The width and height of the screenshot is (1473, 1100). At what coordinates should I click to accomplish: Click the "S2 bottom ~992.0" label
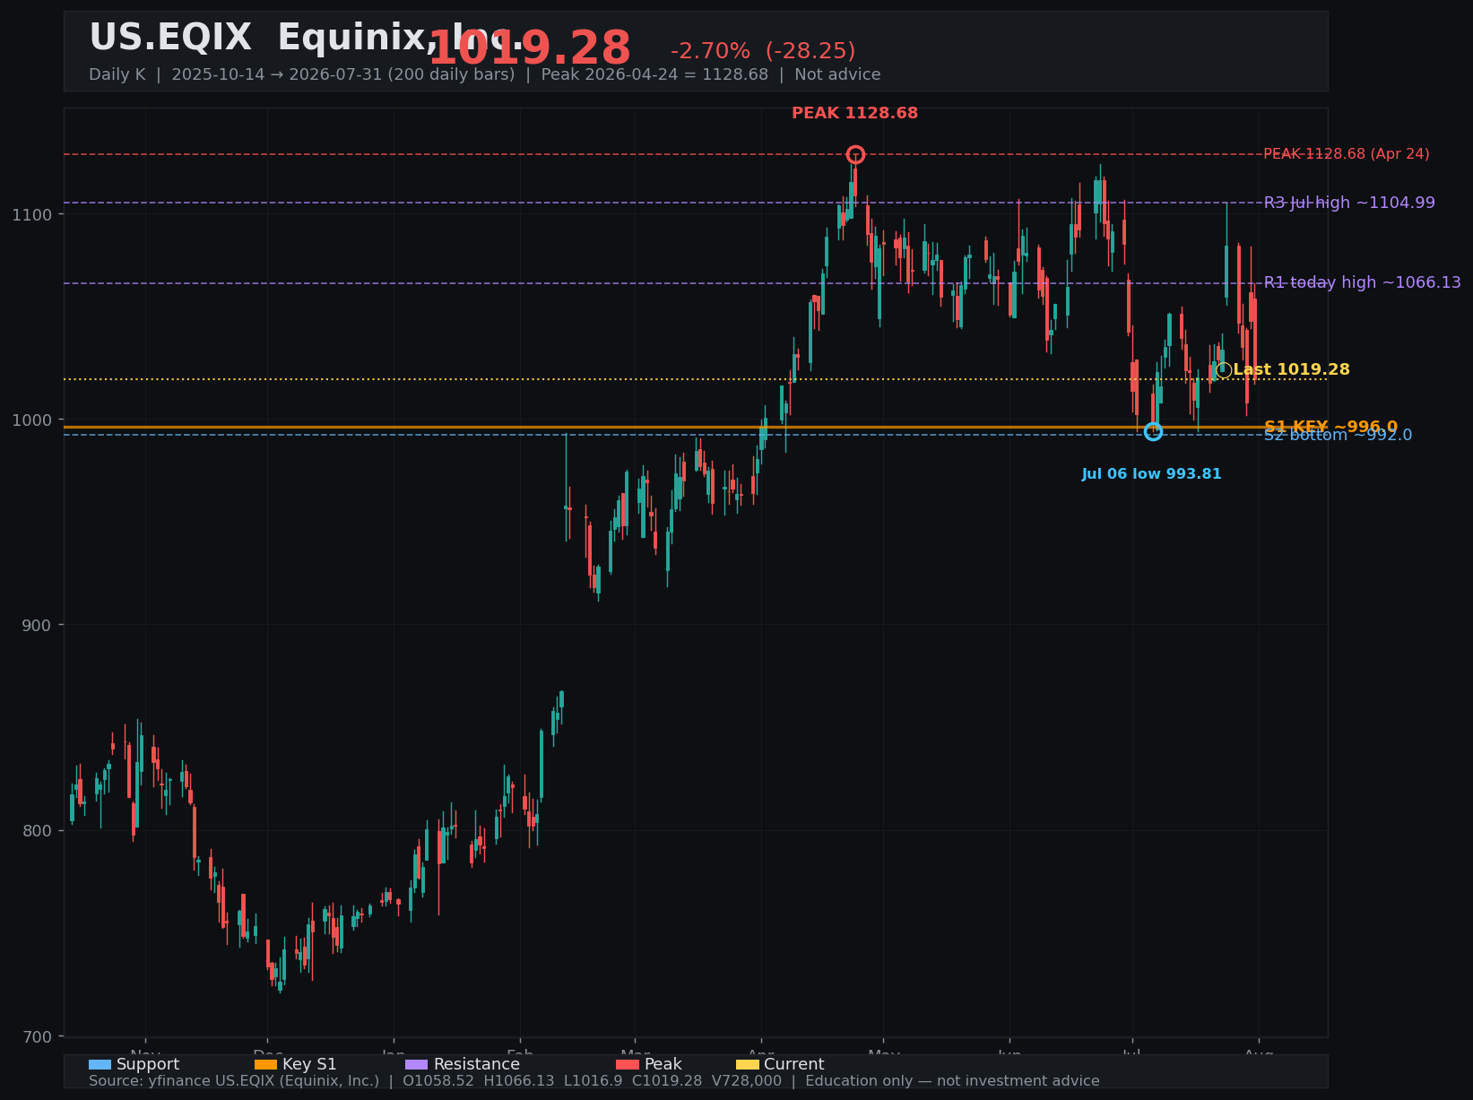[x=1338, y=435]
